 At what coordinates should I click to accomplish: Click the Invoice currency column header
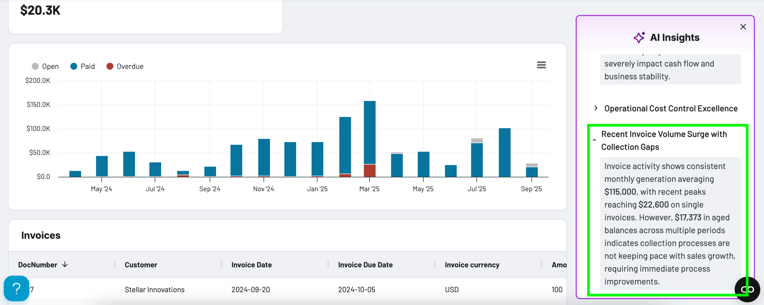click(472, 265)
